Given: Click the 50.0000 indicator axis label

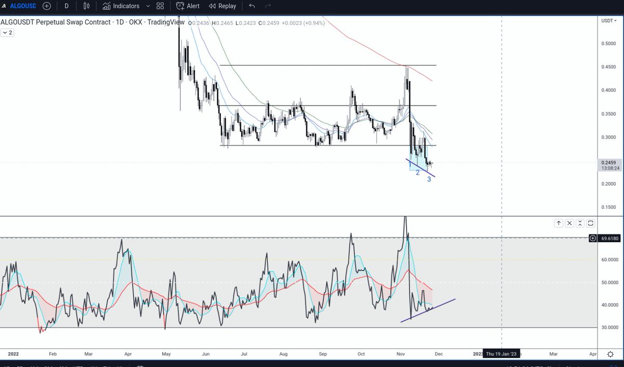Looking at the screenshot, I should [x=609, y=282].
